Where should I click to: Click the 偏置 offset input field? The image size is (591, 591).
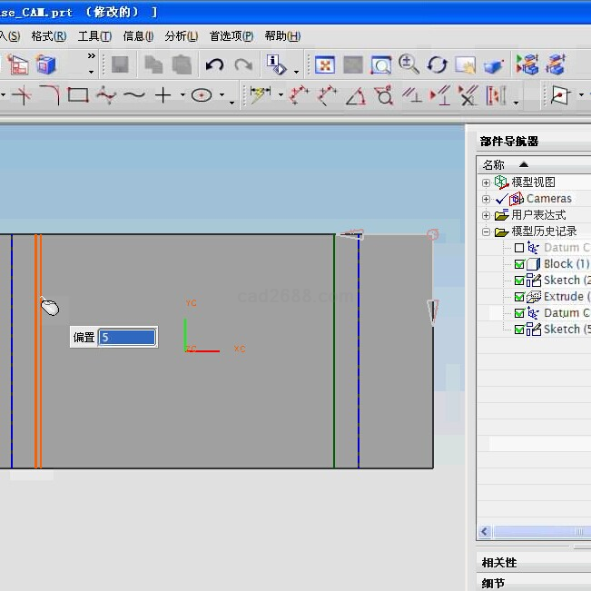[127, 338]
